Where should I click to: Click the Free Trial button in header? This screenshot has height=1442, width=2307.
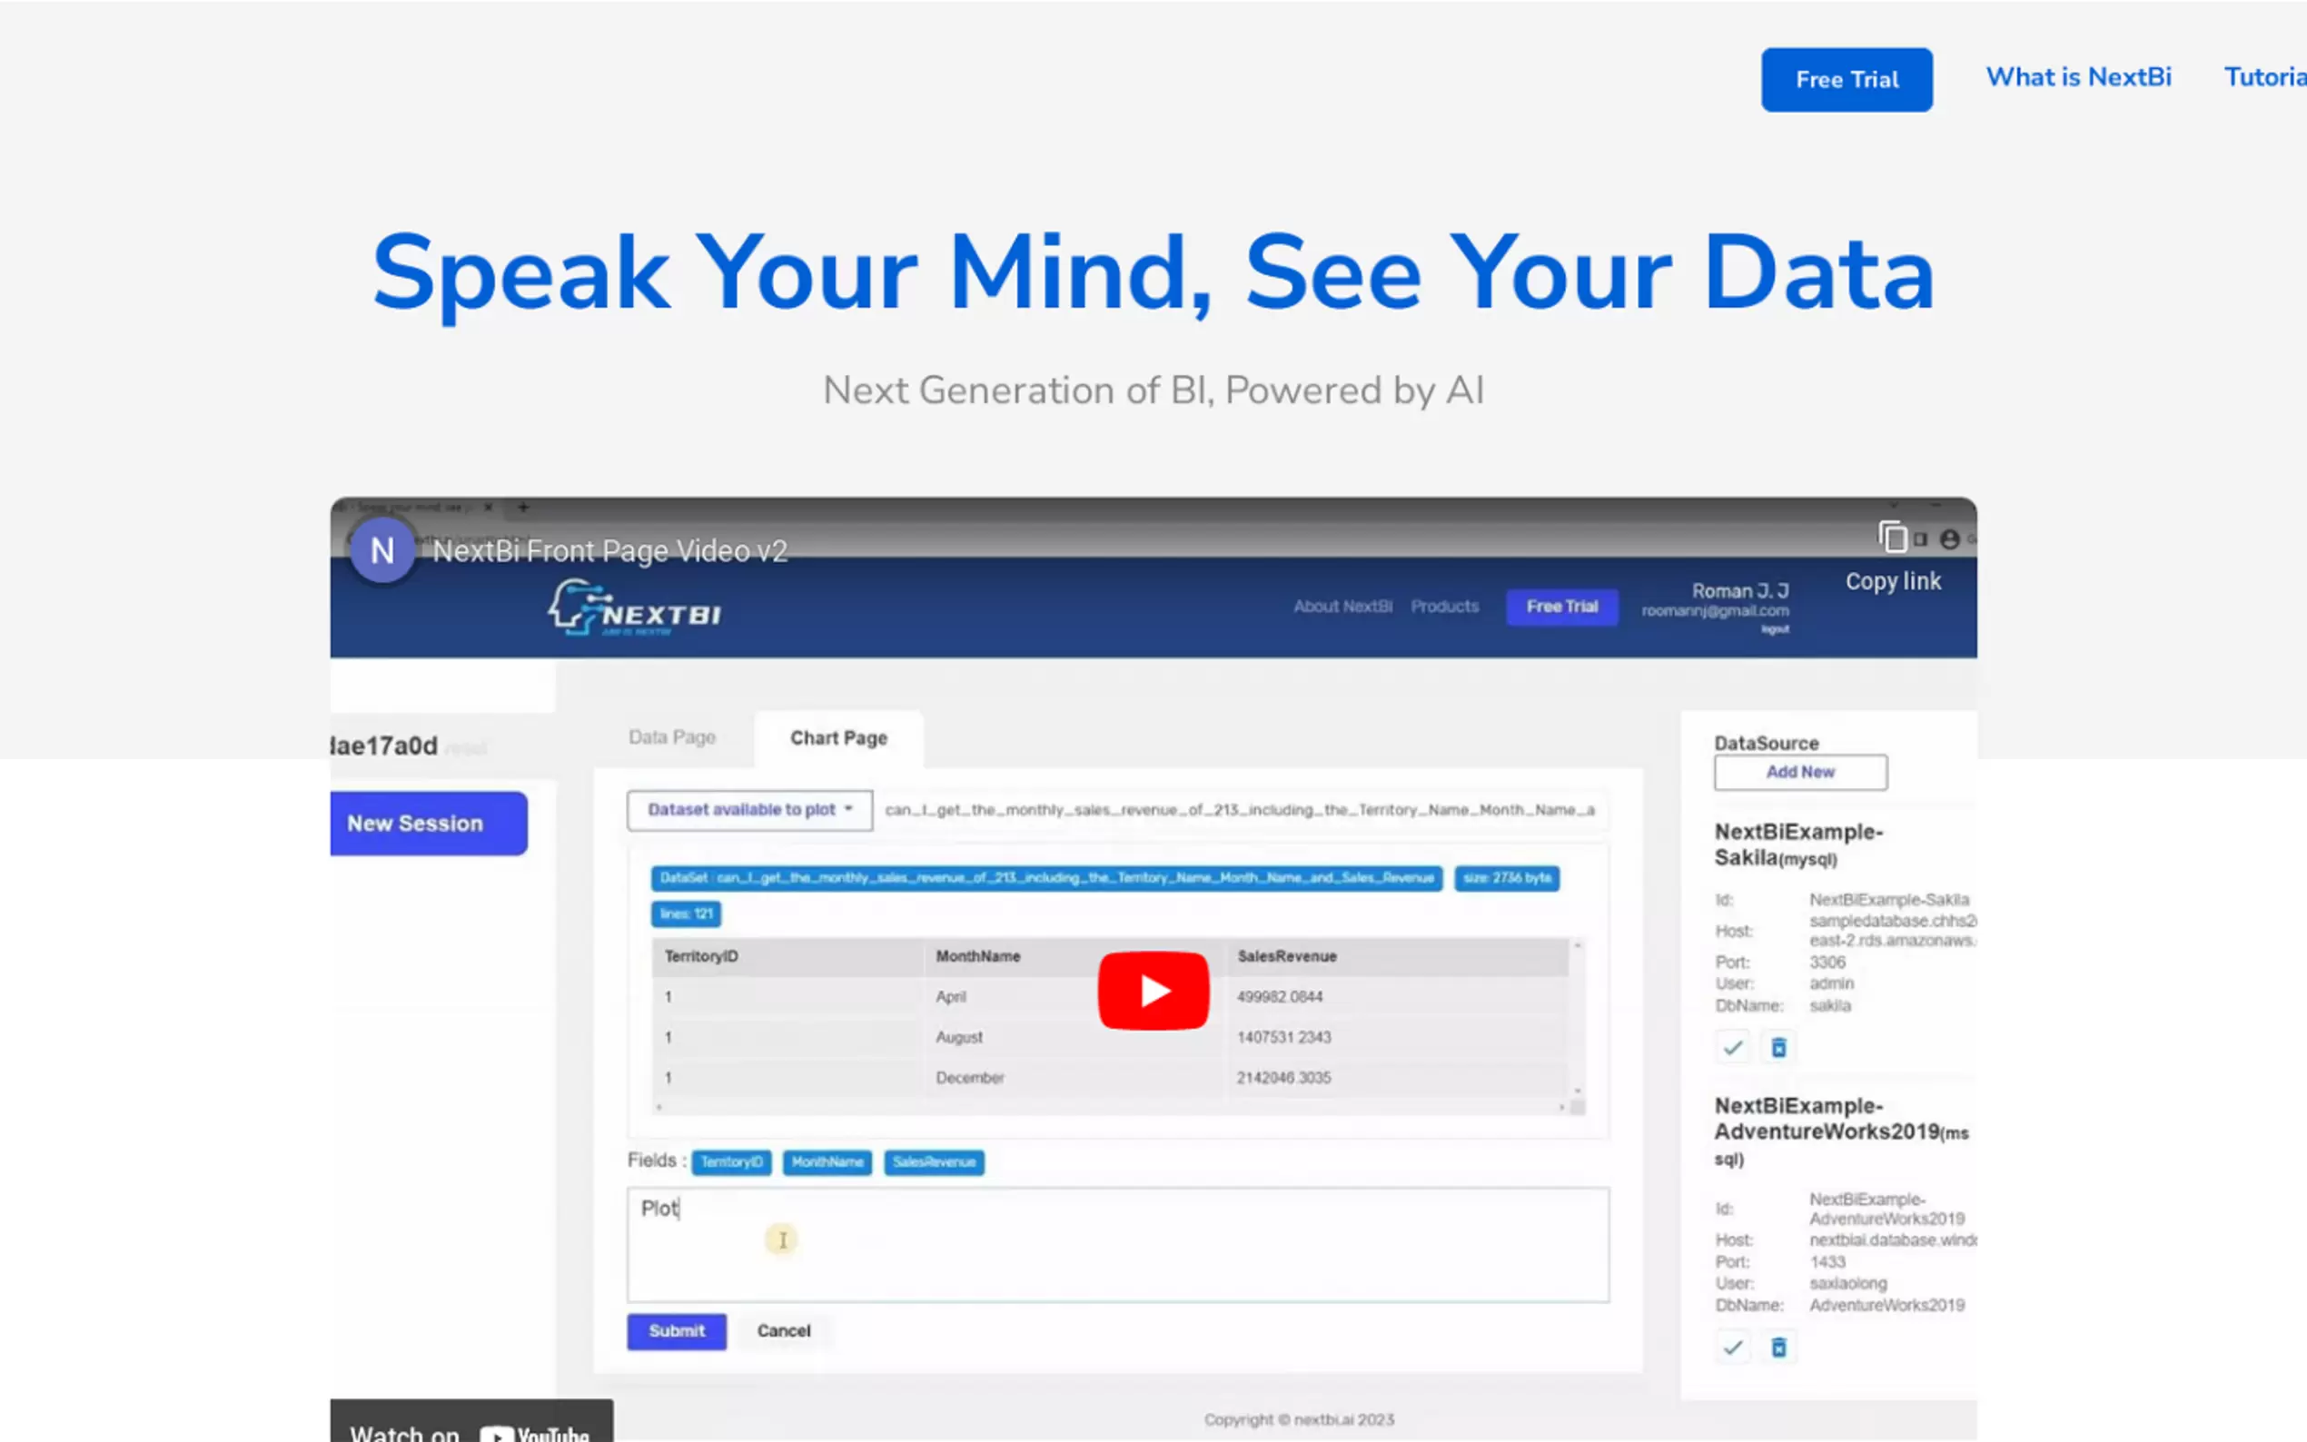1846,79
